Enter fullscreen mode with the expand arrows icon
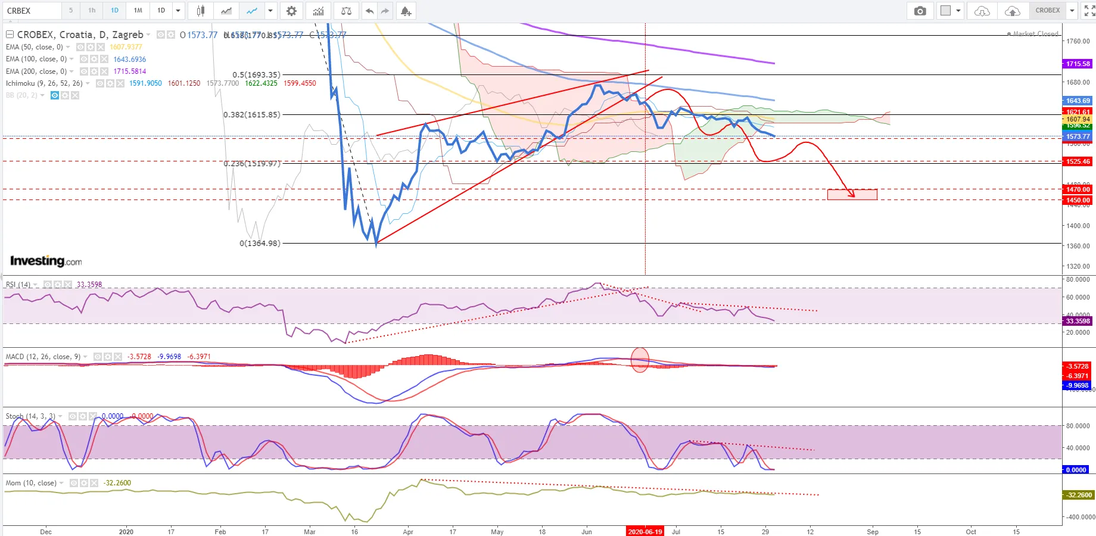Image resolution: width=1096 pixels, height=536 pixels. click(1089, 11)
